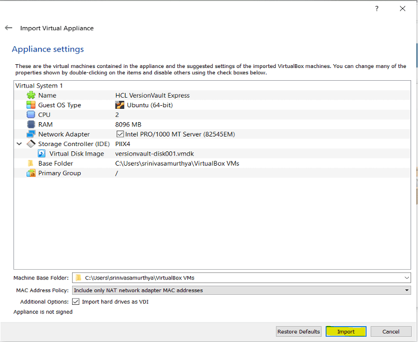Image resolution: width=418 pixels, height=342 pixels.
Task: Click the green Name row icon
Action: [x=31, y=95]
